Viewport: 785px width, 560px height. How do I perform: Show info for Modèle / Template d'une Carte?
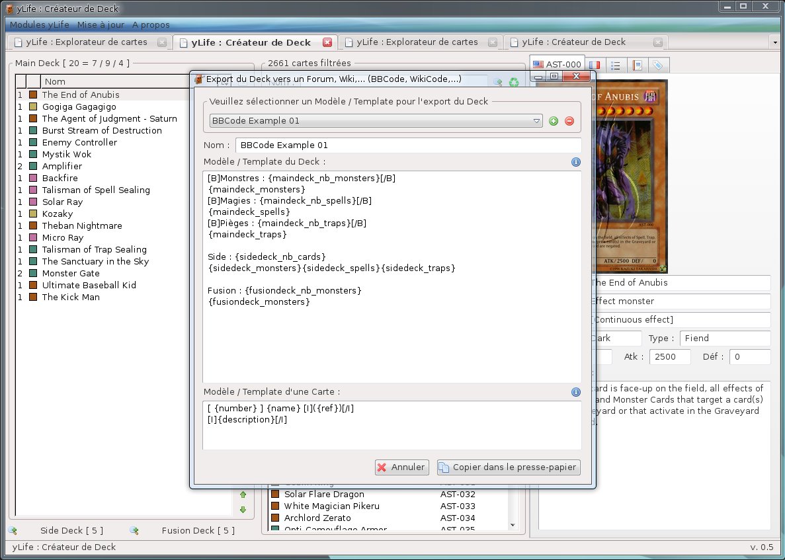576,392
